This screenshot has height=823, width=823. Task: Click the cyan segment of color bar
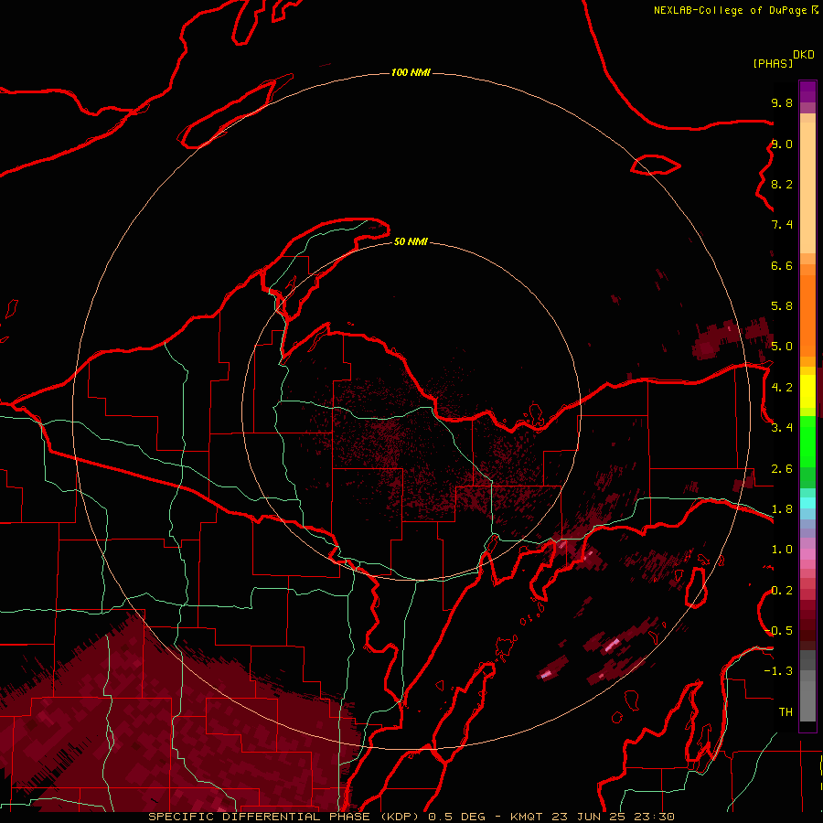click(807, 503)
